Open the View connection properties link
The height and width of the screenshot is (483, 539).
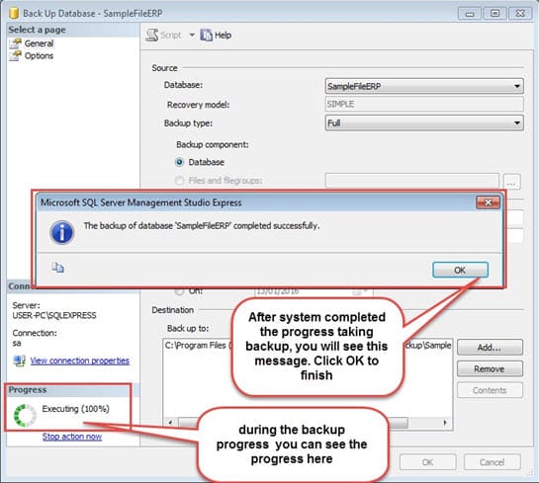[x=80, y=361]
